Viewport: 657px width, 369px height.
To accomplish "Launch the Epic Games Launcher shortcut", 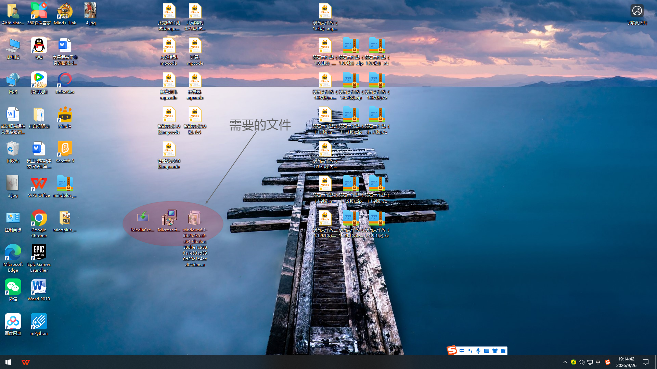I will (x=39, y=258).
